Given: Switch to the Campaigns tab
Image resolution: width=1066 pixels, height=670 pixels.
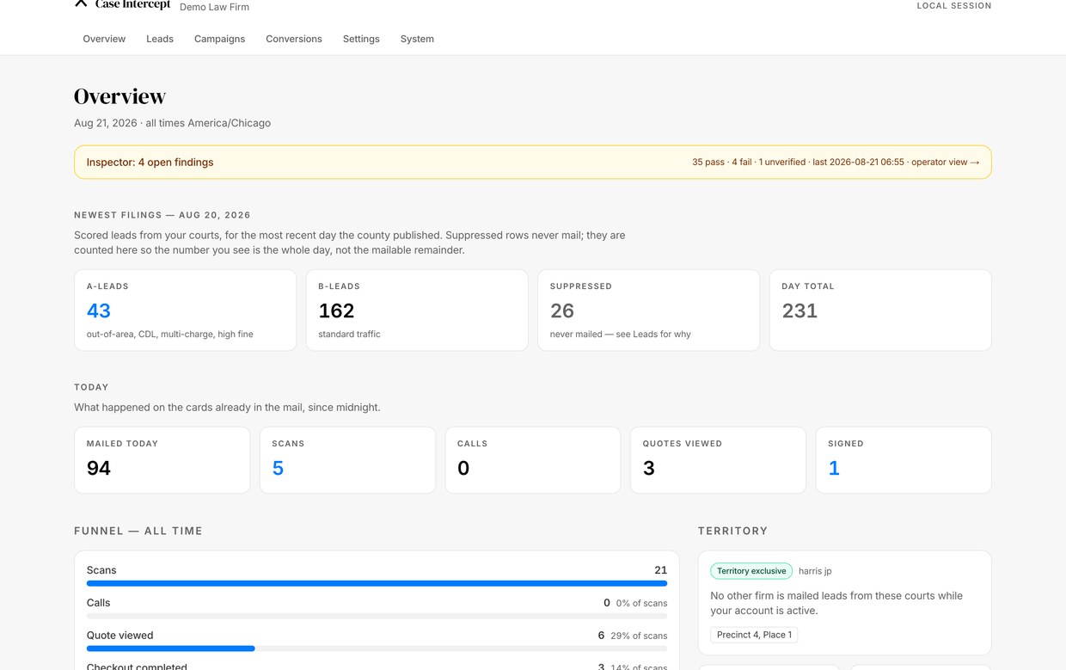Looking at the screenshot, I should pos(219,39).
